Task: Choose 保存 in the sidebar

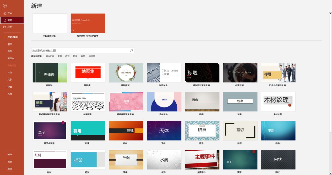Action: point(12,51)
